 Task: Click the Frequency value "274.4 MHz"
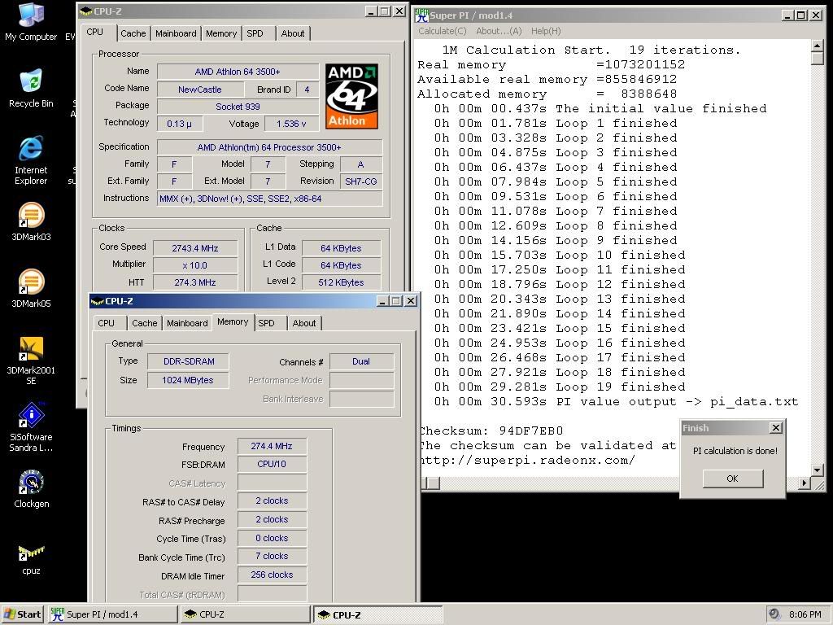pos(272,446)
